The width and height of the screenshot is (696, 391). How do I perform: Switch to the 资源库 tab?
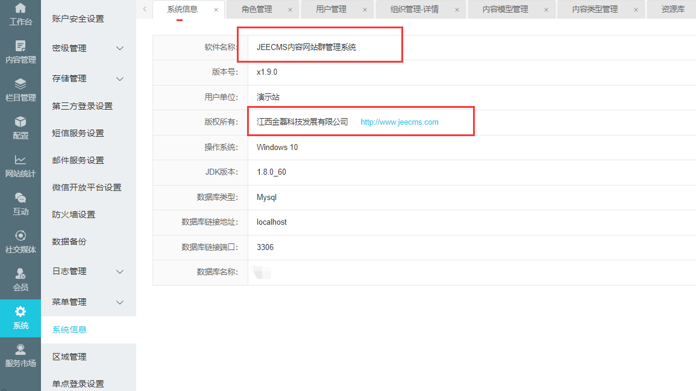pyautogui.click(x=673, y=9)
